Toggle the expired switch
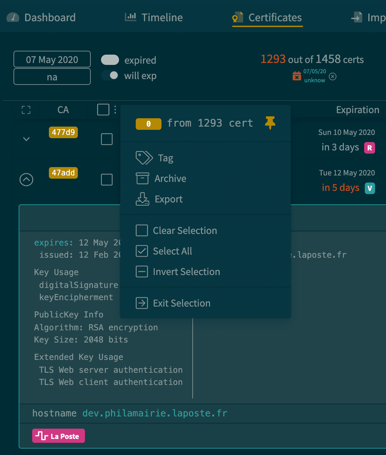The height and width of the screenshot is (455, 386). pos(110,60)
